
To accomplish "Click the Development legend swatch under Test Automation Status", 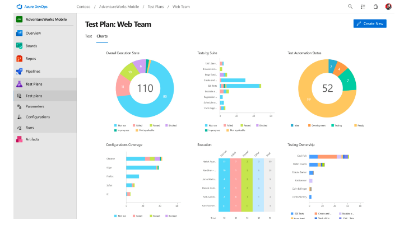I will point(309,125).
